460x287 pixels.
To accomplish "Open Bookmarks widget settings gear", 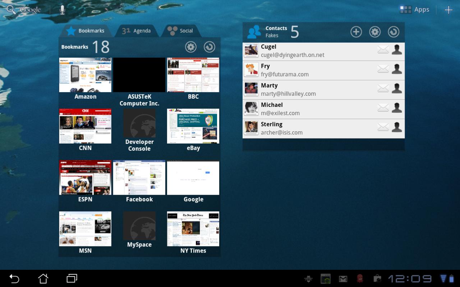I will click(x=191, y=47).
